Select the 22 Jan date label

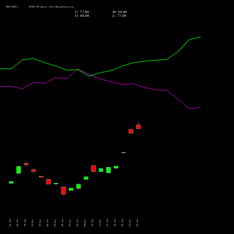138,223
